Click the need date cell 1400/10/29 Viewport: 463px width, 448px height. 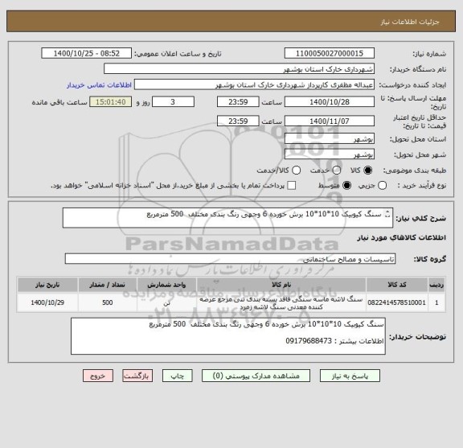47,302
